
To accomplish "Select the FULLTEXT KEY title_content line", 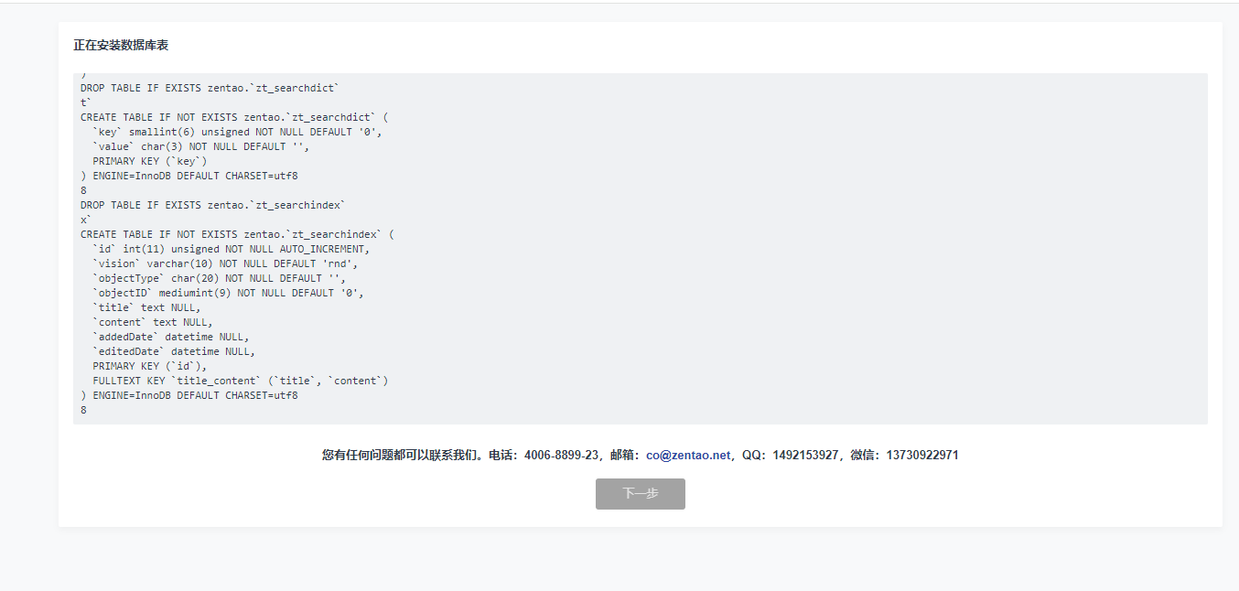I will click(x=241, y=381).
